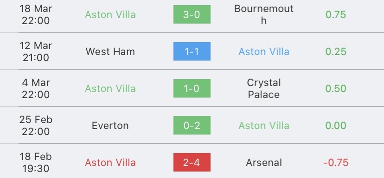
Task: Select the 25 Feb 22:00 match date
Action: coord(36,125)
